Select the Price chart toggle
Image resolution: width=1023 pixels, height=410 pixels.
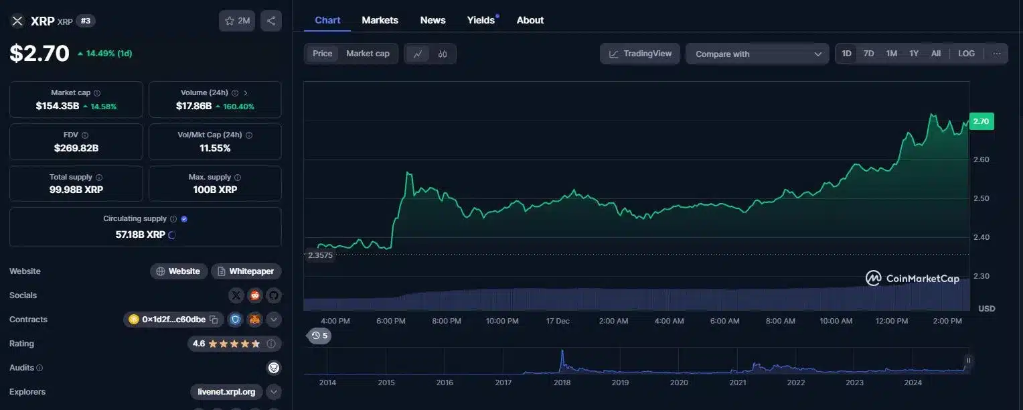click(x=322, y=54)
